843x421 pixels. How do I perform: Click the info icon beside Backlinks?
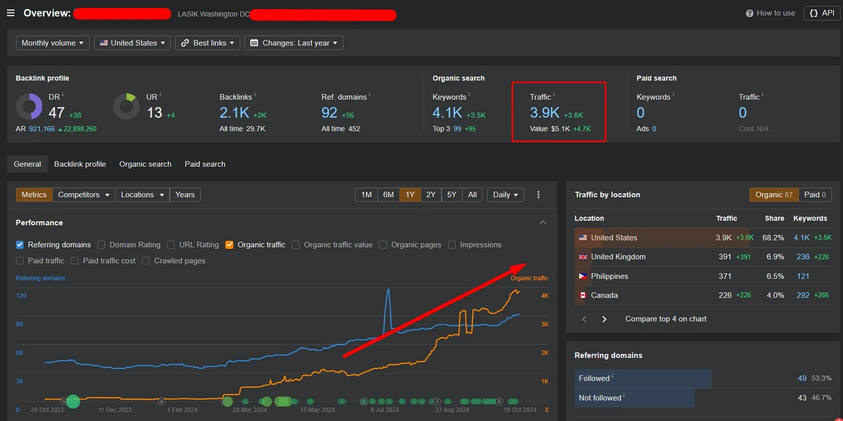pyautogui.click(x=255, y=94)
